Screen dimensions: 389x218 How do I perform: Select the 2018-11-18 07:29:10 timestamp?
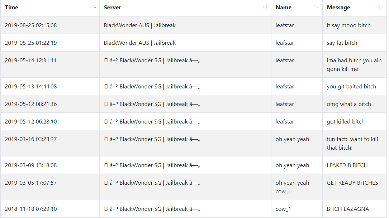[x=31, y=209]
